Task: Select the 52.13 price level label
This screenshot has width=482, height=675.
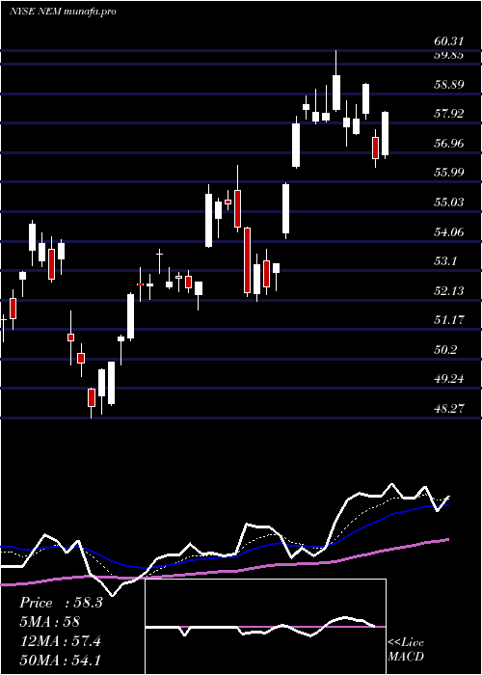Action: pyautogui.click(x=449, y=291)
